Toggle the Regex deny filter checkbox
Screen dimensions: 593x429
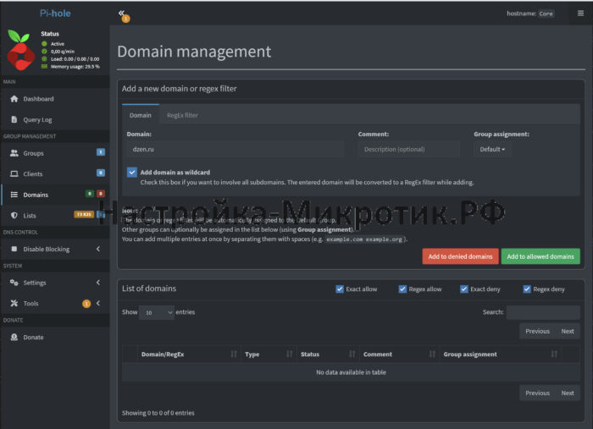coord(527,289)
